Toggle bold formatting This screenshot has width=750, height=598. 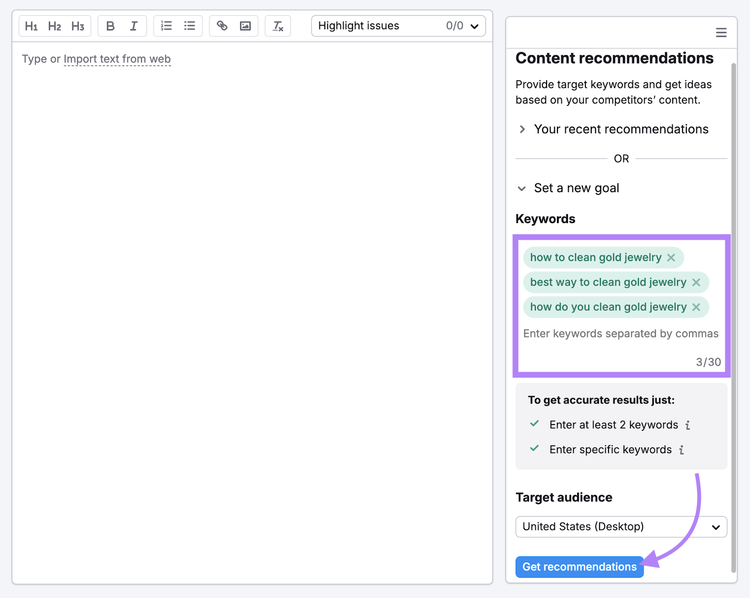pyautogui.click(x=110, y=26)
